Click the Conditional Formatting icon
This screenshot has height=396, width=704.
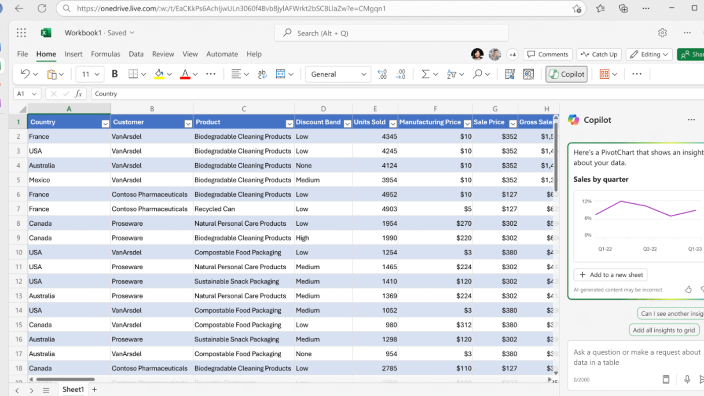click(605, 74)
